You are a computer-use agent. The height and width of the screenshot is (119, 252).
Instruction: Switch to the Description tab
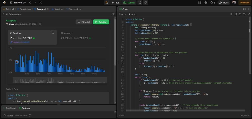(x=24, y=9)
